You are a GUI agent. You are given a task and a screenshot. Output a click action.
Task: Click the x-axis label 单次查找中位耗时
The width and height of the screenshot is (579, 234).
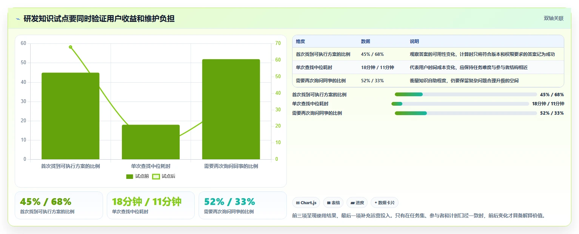151,166
